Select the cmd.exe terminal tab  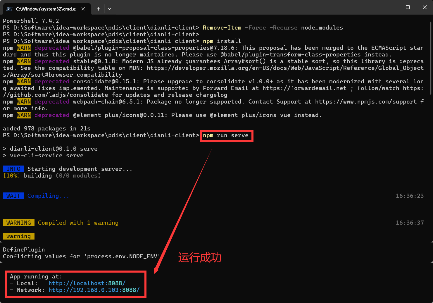47,9
